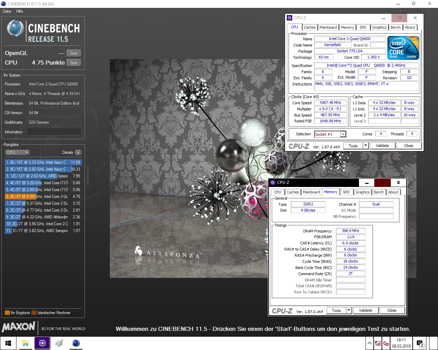Viewport: 438px width, 350px height.
Task: Click Validate in Memory CPU-Z window
Action: tap(365, 311)
